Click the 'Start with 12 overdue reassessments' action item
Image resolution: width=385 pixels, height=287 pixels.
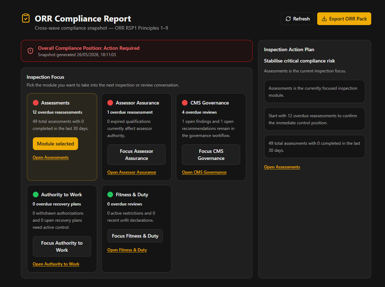click(x=314, y=119)
